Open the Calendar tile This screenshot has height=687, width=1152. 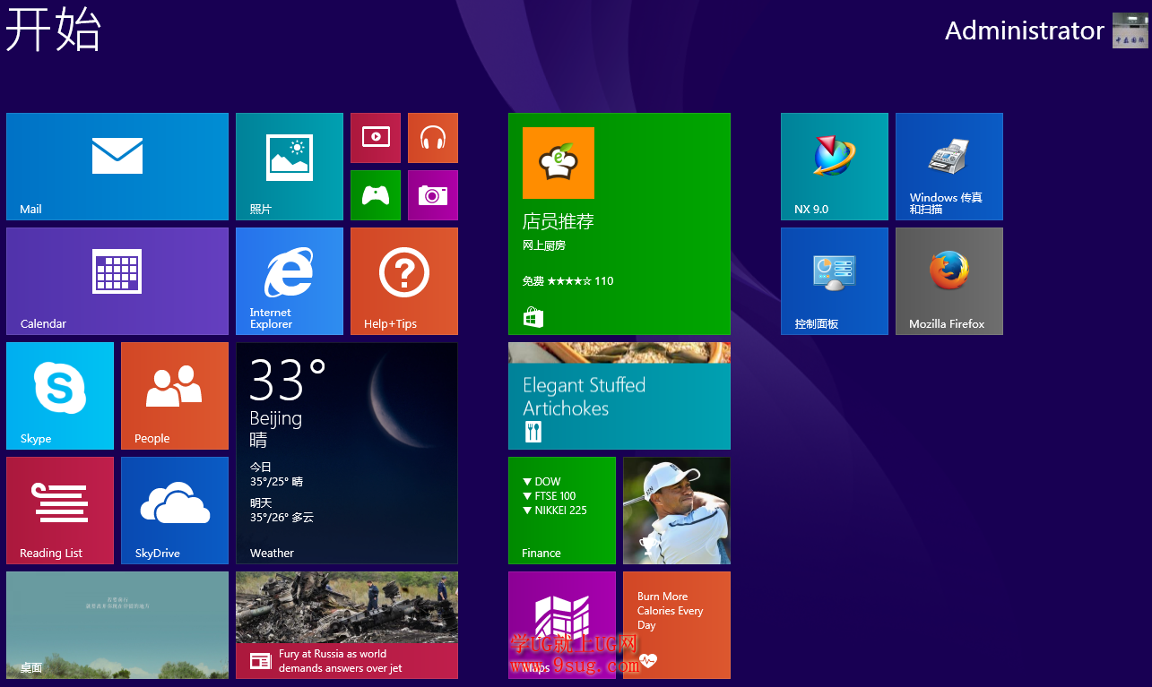pos(117,281)
